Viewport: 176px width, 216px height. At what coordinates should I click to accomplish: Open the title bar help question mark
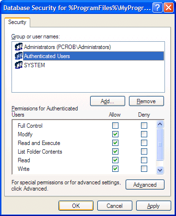tap(157, 8)
